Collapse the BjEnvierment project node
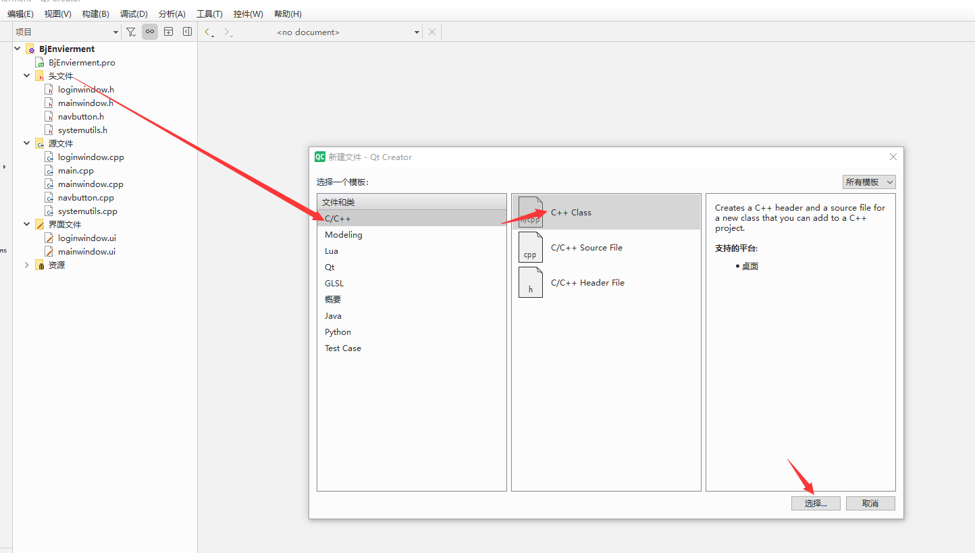The height and width of the screenshot is (553, 975). (18, 49)
